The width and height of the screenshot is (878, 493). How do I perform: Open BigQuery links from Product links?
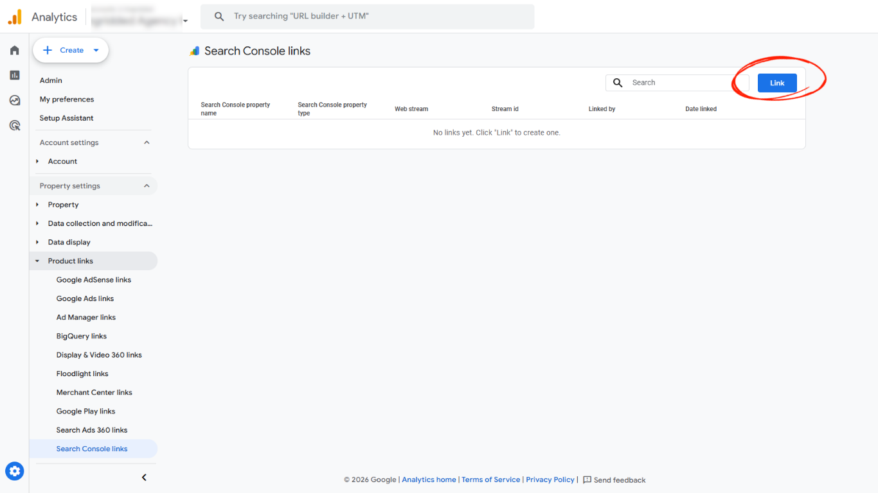(81, 336)
